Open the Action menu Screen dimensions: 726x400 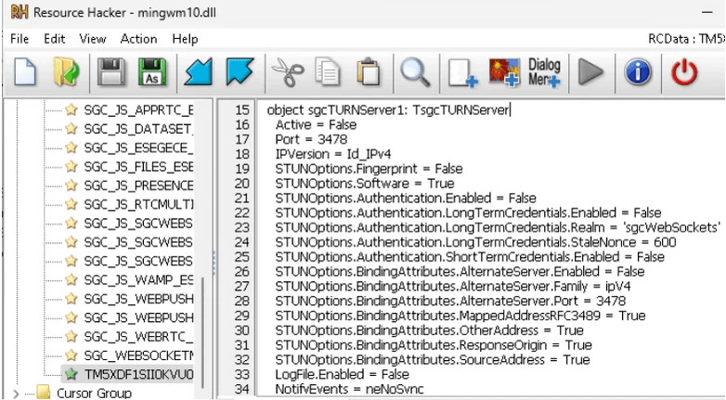[138, 39]
